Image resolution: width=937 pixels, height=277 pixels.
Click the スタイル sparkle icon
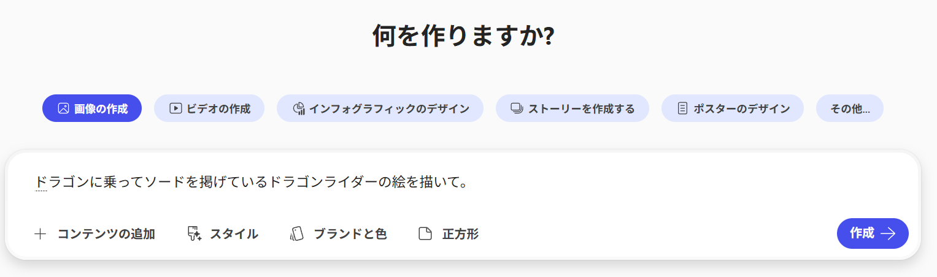pos(195,233)
